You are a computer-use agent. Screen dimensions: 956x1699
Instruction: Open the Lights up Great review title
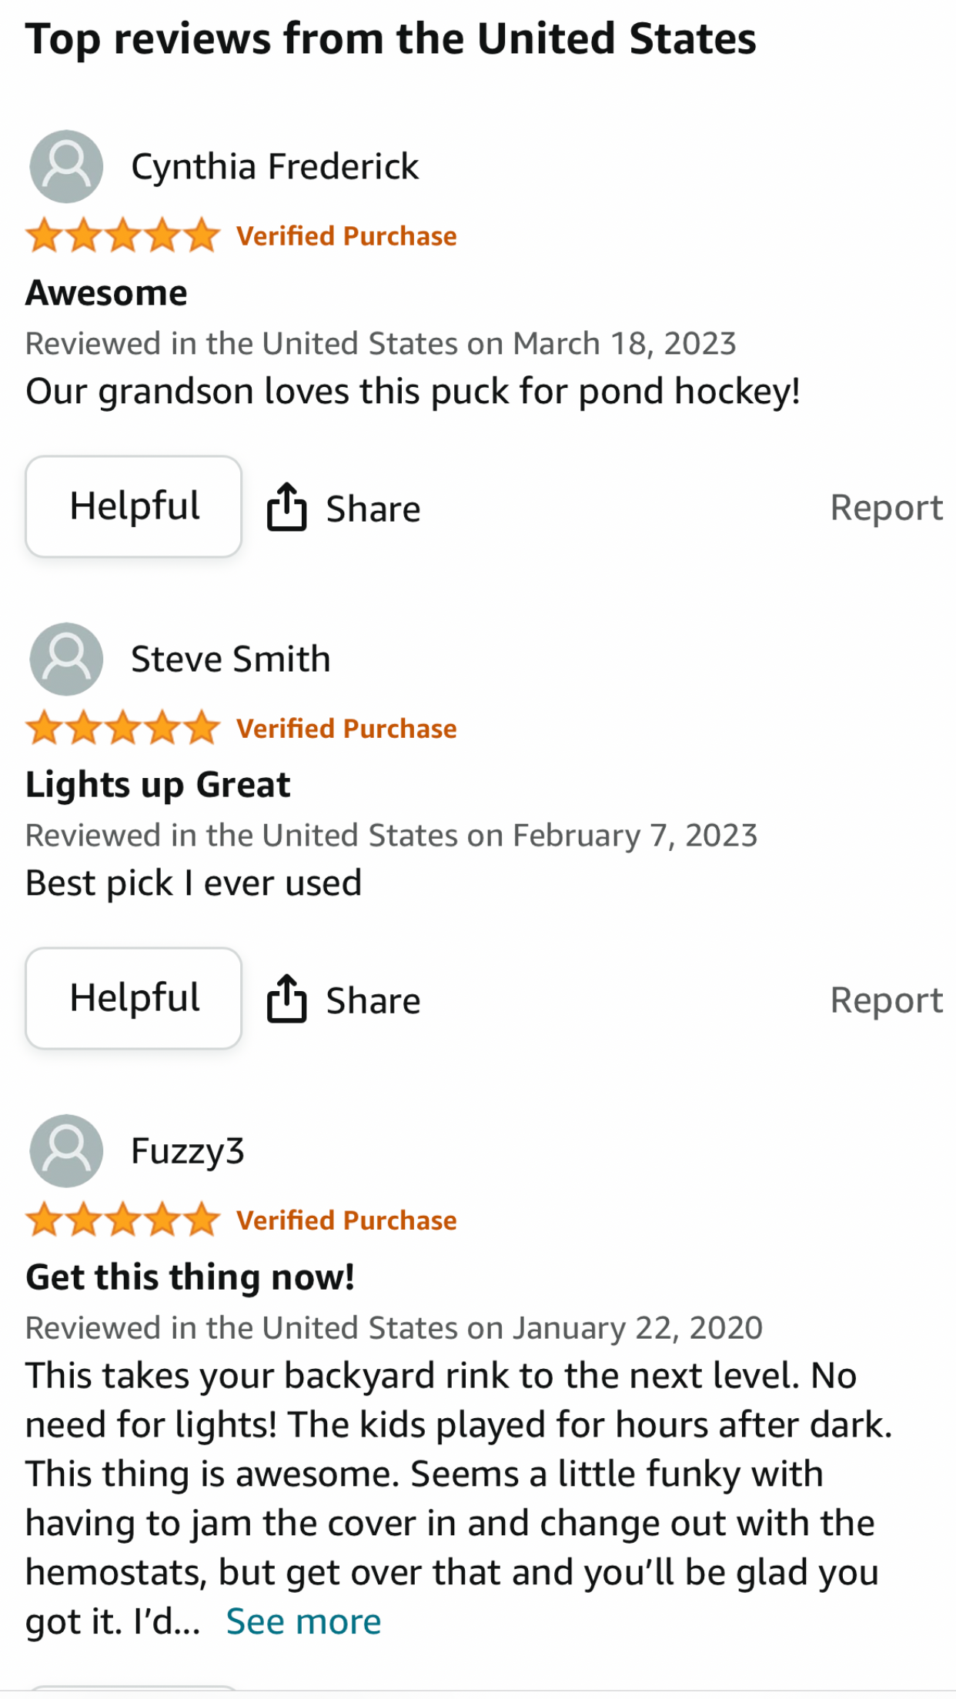tap(158, 785)
